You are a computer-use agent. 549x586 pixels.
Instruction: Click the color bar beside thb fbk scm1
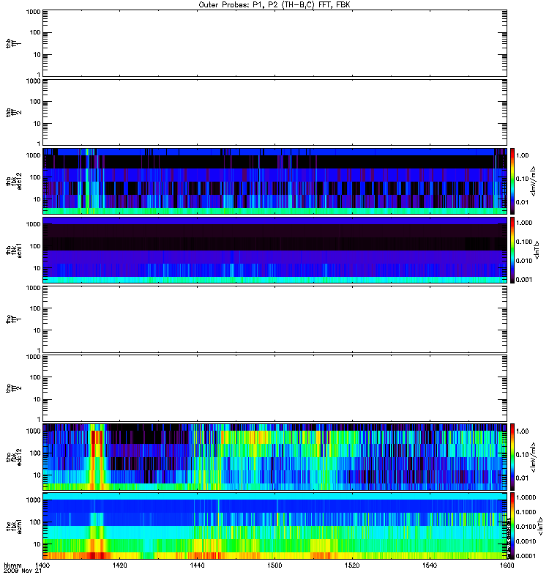tap(512, 250)
